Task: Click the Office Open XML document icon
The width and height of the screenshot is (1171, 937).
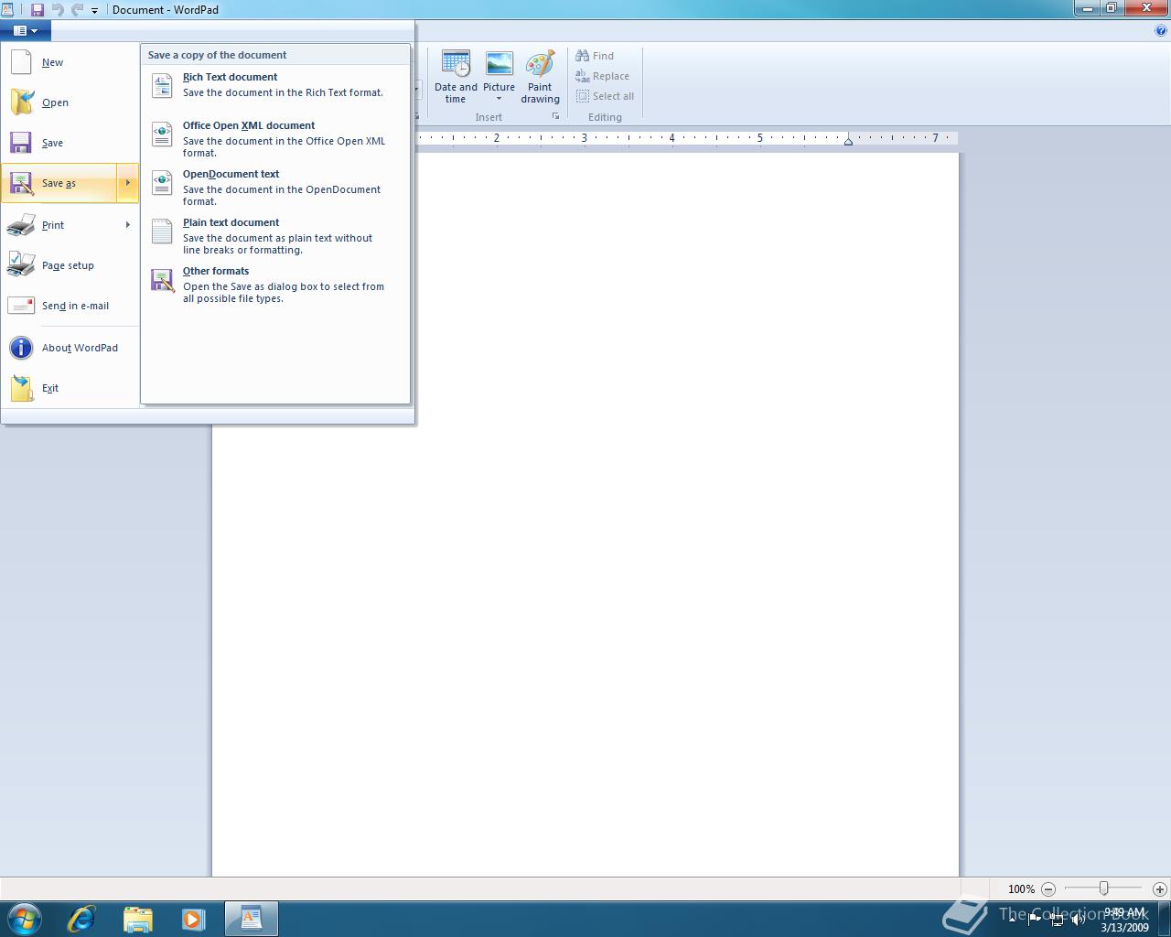Action: tap(162, 134)
